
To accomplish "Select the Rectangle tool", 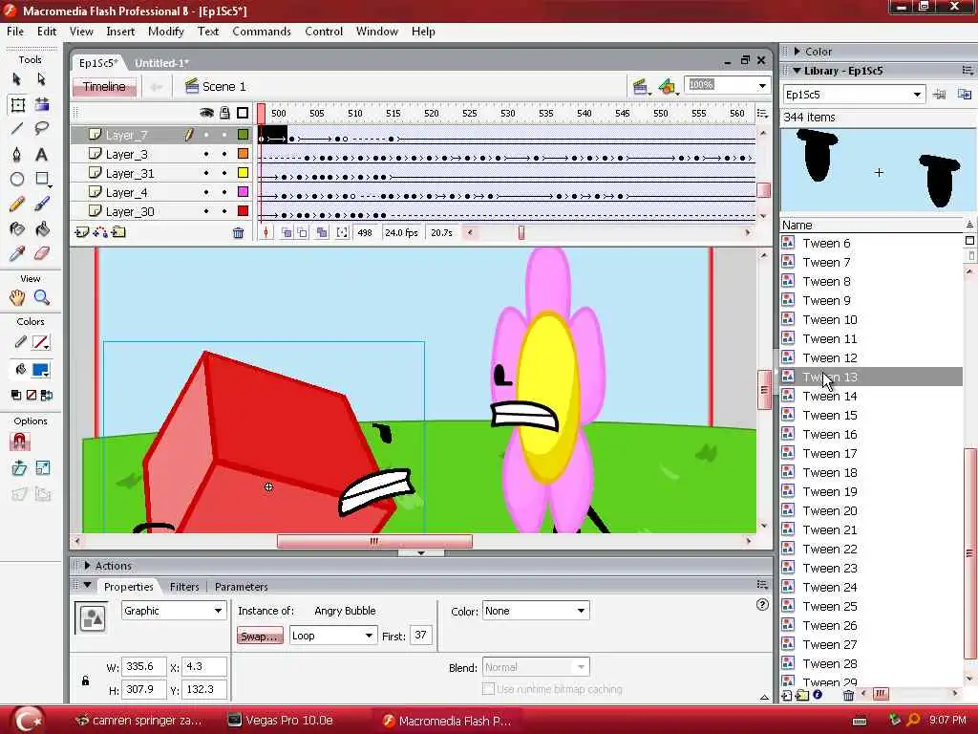I will [x=42, y=179].
